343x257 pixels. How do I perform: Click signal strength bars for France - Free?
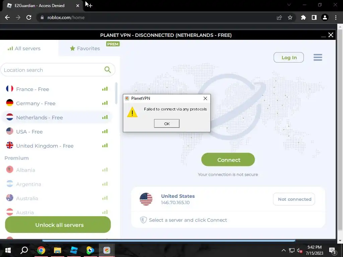tap(105, 89)
